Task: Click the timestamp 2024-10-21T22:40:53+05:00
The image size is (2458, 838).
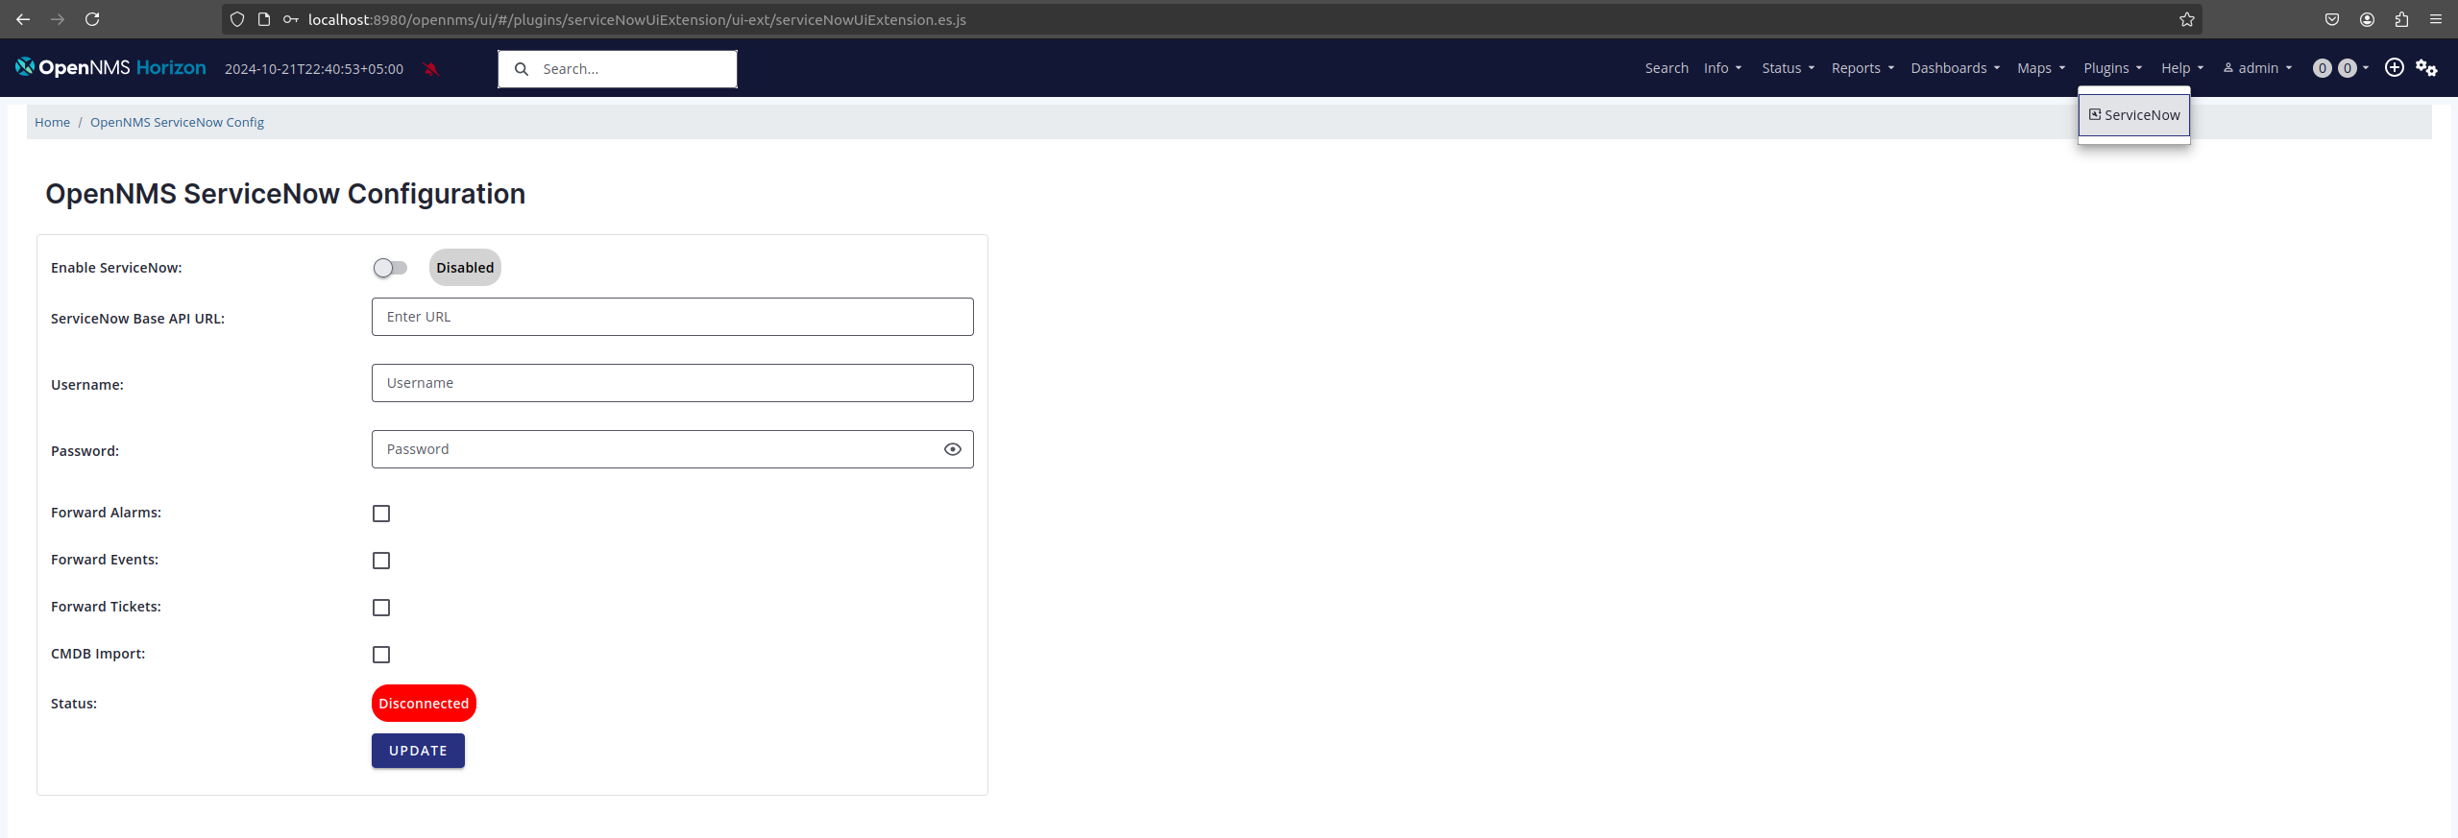Action: tap(314, 69)
